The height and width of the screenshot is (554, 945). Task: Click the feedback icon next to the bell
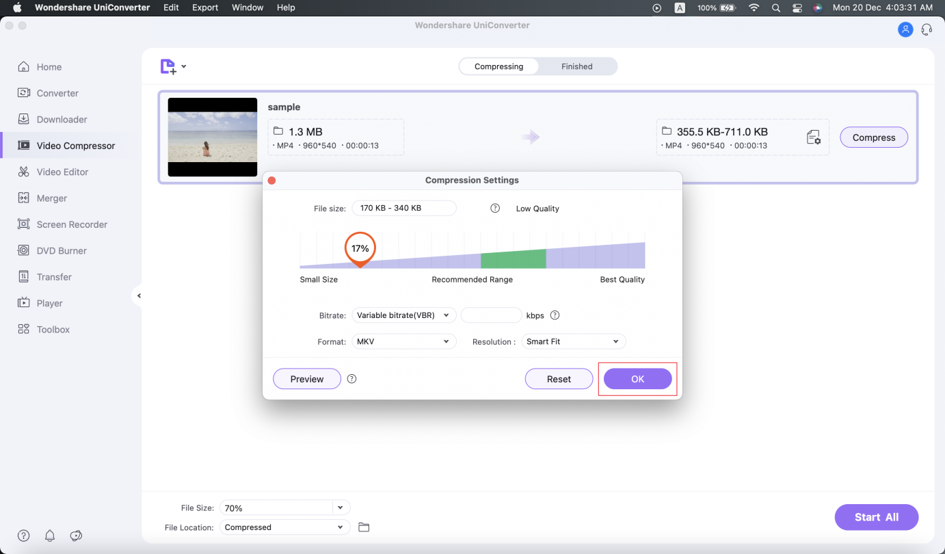[x=77, y=536]
